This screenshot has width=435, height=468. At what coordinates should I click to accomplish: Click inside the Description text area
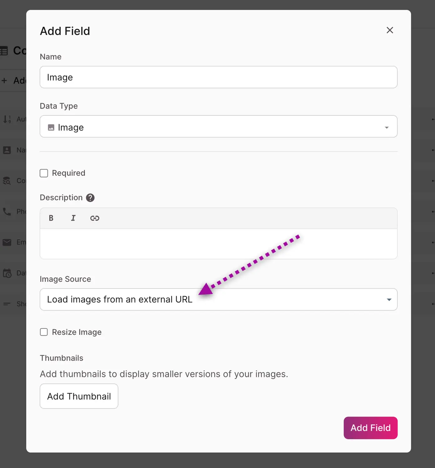pyautogui.click(x=218, y=244)
